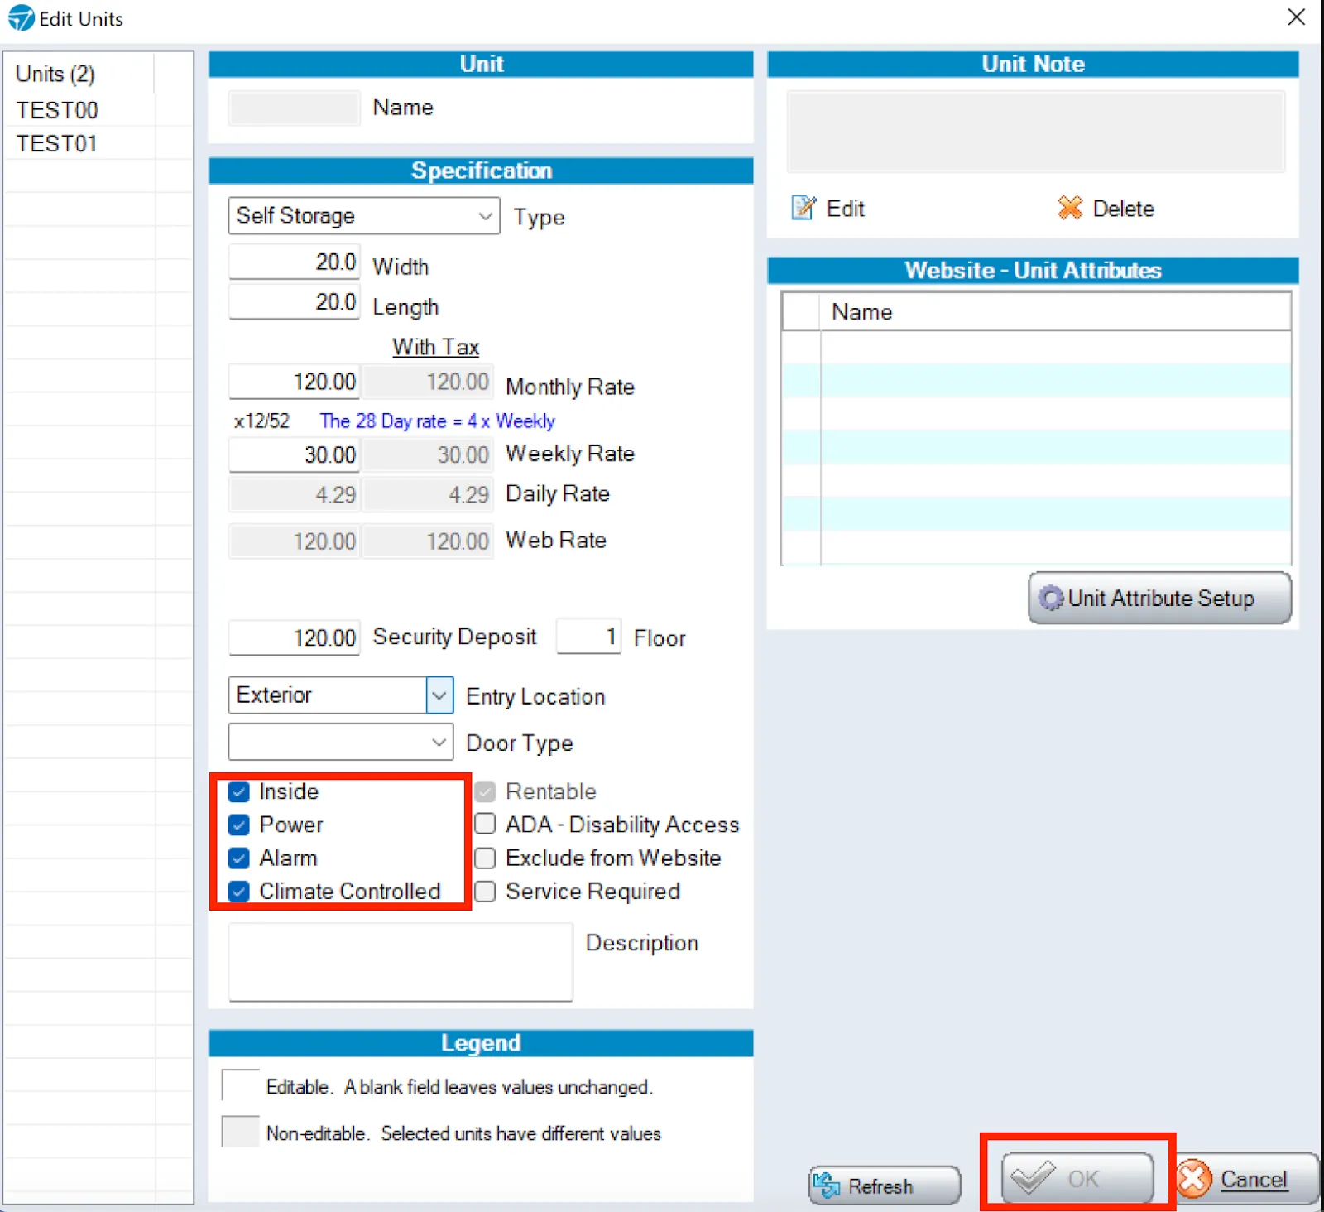Viewport: 1324px width, 1212px height.
Task: Click the Description text box
Action: (x=401, y=962)
